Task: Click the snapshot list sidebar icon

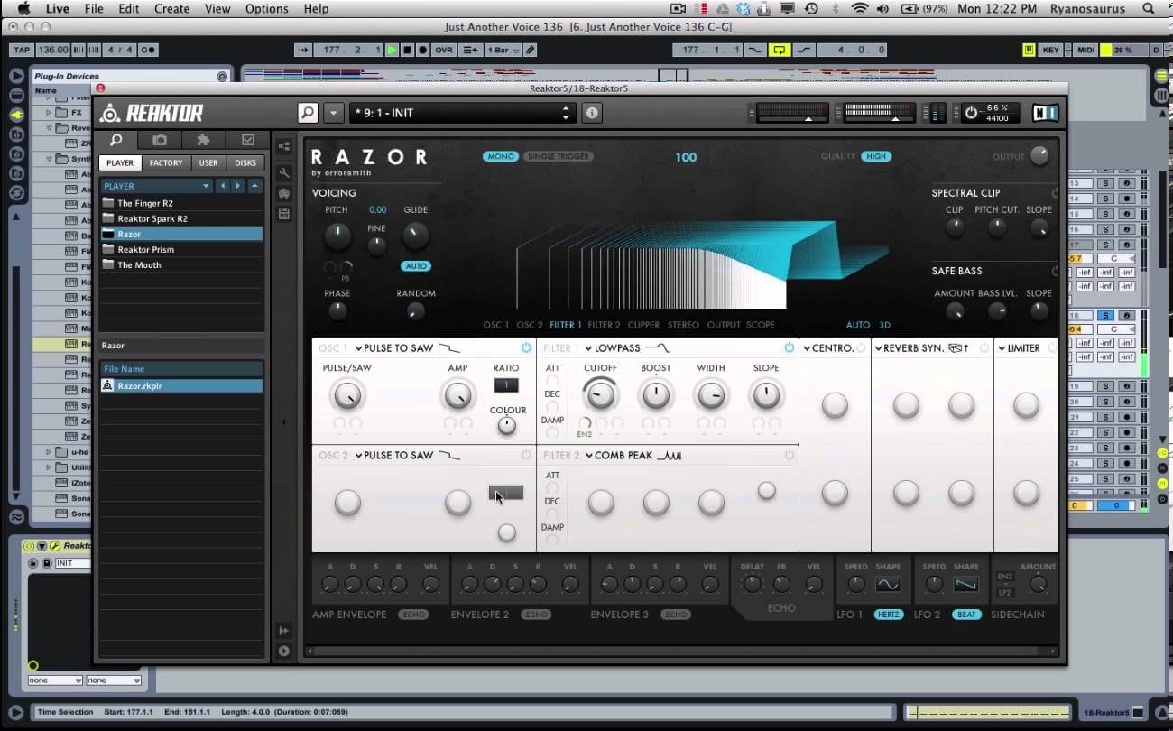Action: click(x=284, y=214)
